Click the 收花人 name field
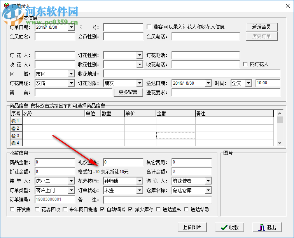This screenshot has height=238, width=294. coord(55,64)
